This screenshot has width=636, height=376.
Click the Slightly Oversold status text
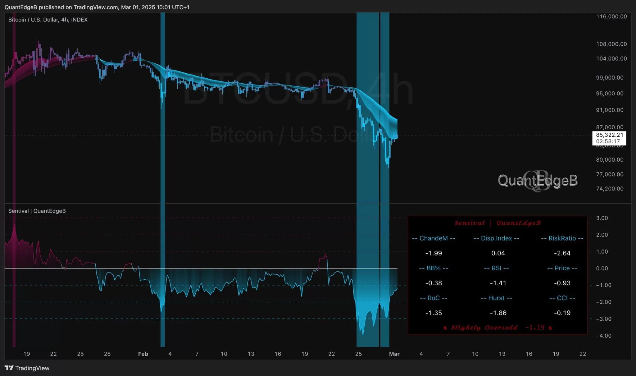(484, 328)
